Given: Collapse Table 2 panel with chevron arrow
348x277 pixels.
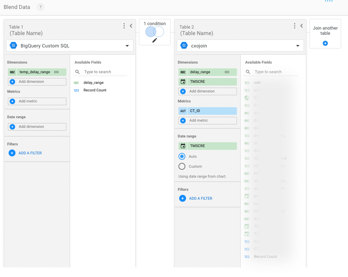Looking at the screenshot, I should click(301, 26).
